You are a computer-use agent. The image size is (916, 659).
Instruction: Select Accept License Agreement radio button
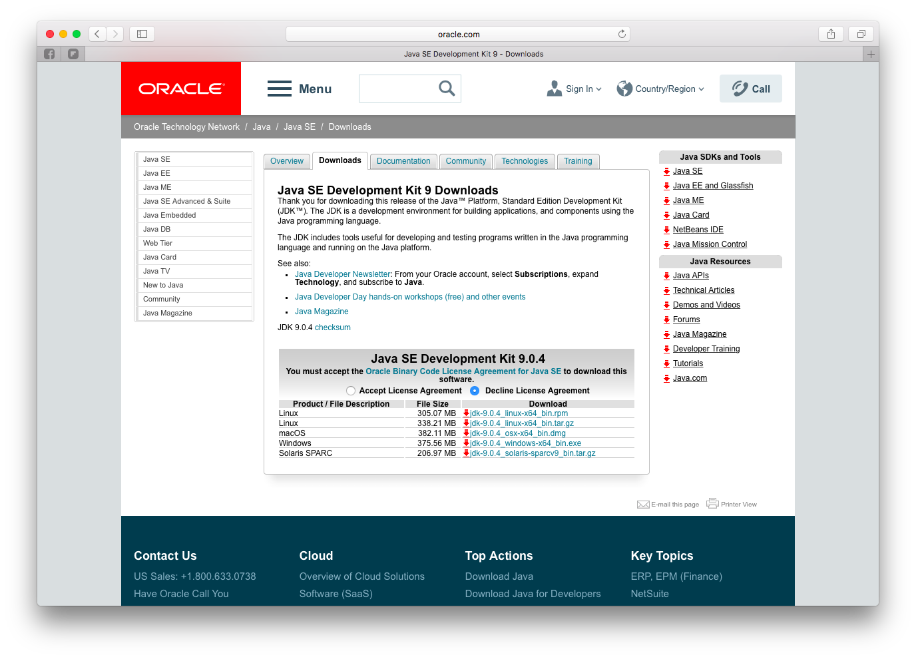pos(351,391)
